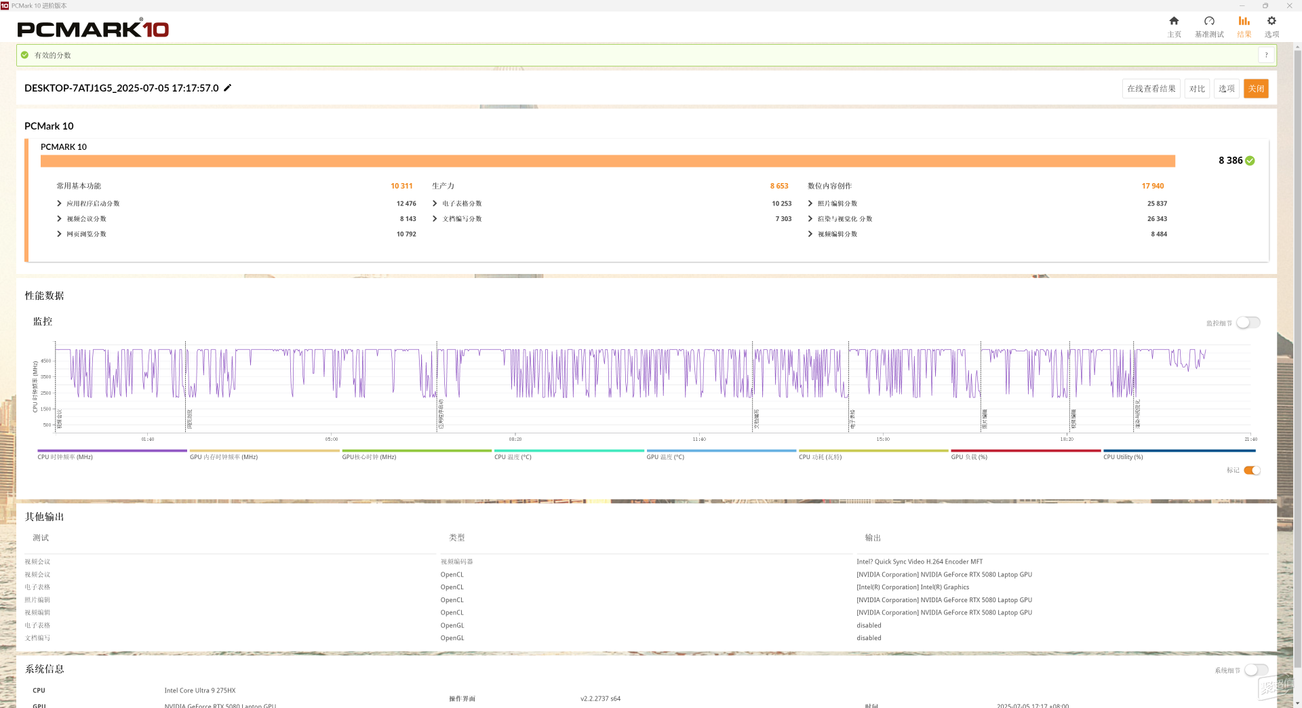Toggle the 标记 markers switch

click(1252, 470)
